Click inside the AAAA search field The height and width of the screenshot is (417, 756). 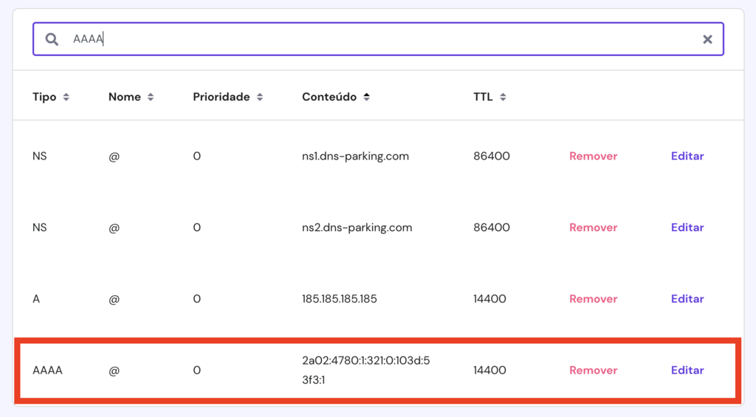pos(369,39)
